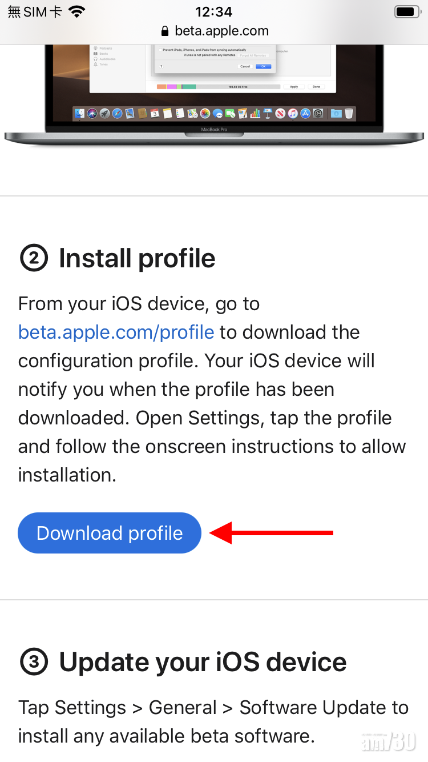Click the blue OK button in the dialog
This screenshot has width=428, height=762.
(x=263, y=66)
